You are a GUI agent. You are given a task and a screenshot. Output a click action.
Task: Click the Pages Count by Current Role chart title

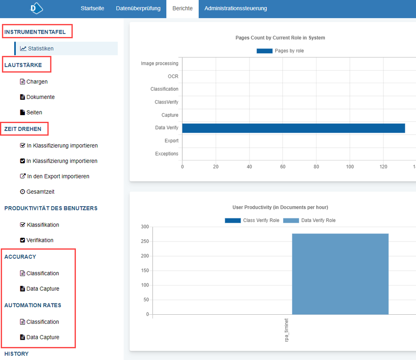pos(280,37)
